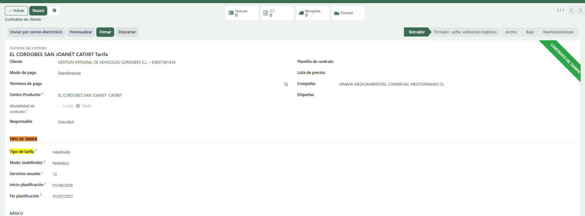
Task: Switch status to Baja stage
Action: point(530,32)
